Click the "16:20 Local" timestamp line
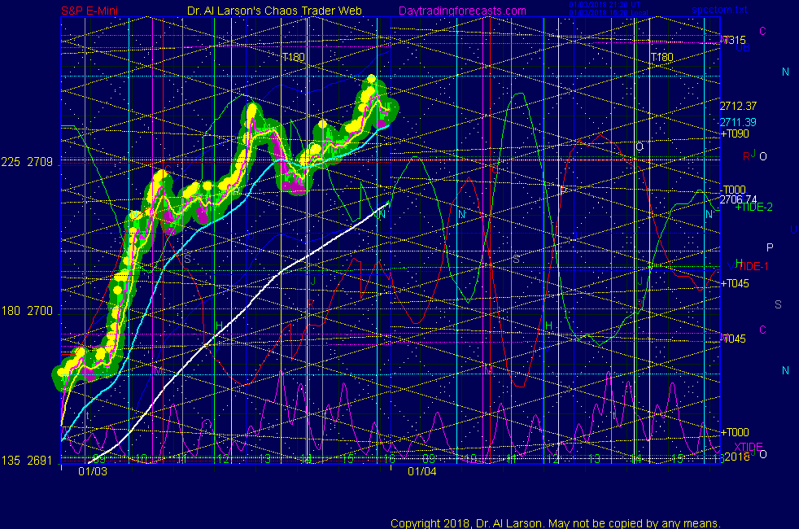 [x=609, y=13]
